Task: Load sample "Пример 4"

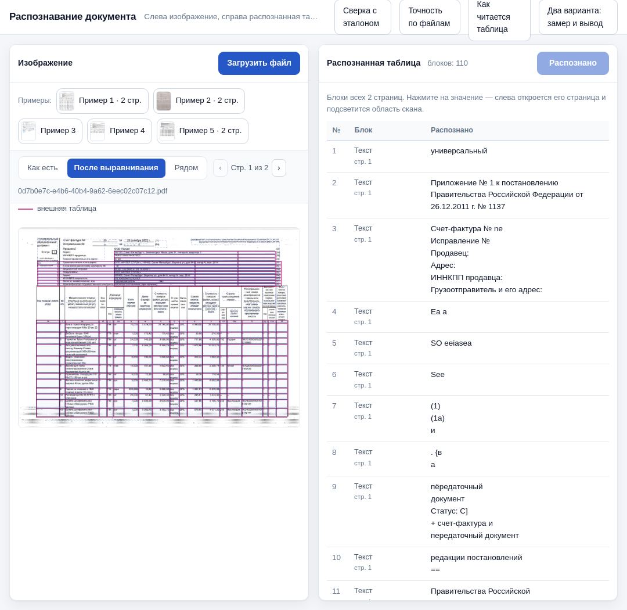Action: [x=120, y=131]
